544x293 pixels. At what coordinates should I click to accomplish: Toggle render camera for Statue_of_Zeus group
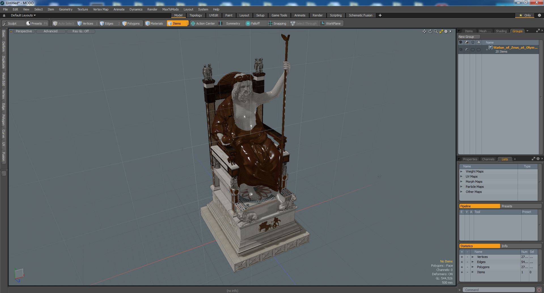467,49
